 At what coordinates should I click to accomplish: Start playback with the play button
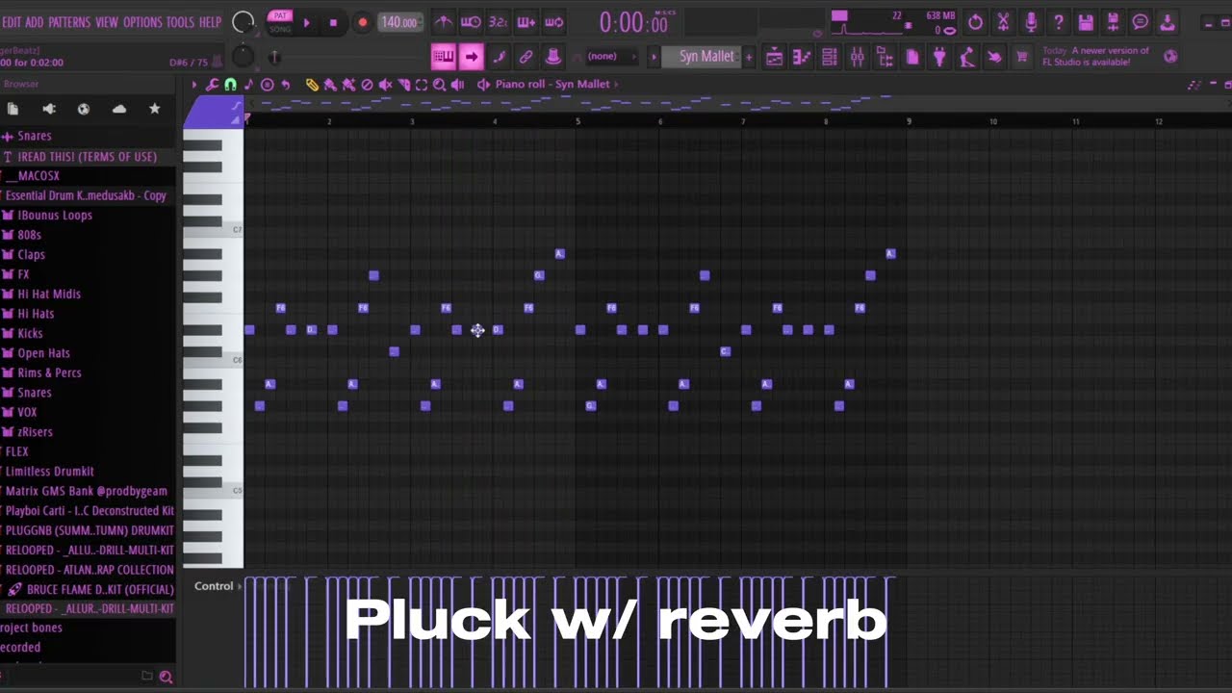pyautogui.click(x=307, y=22)
